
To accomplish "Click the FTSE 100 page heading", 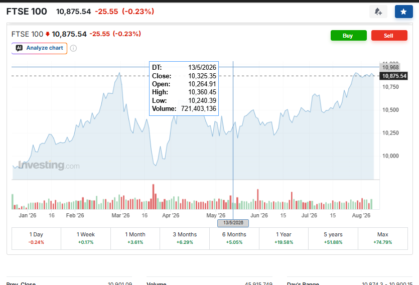I will pyautogui.click(x=27, y=12).
